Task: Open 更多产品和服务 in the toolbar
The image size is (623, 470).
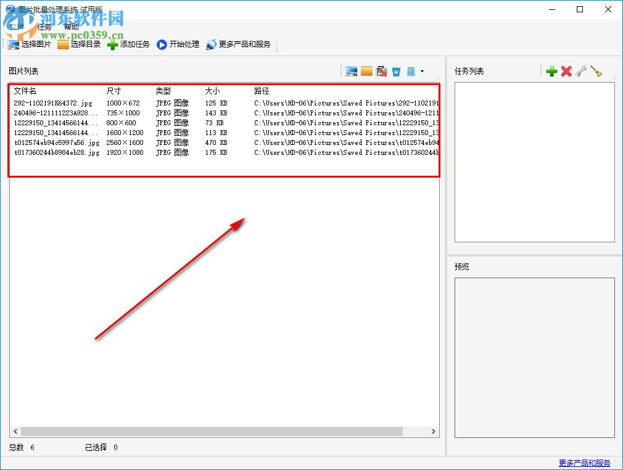Action: [x=238, y=44]
